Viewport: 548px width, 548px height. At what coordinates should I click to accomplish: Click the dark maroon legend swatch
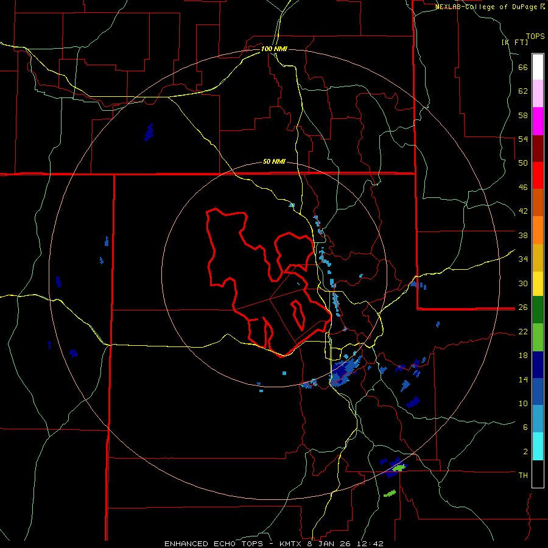click(538, 149)
